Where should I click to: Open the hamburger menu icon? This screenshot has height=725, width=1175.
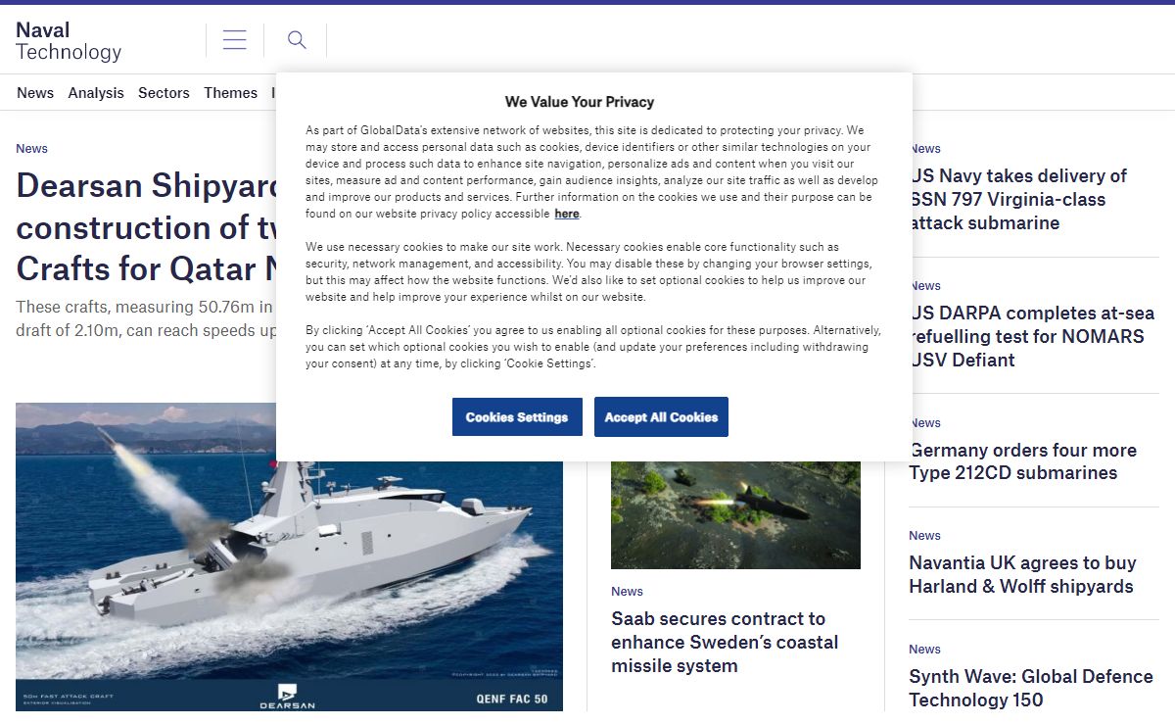tap(235, 40)
